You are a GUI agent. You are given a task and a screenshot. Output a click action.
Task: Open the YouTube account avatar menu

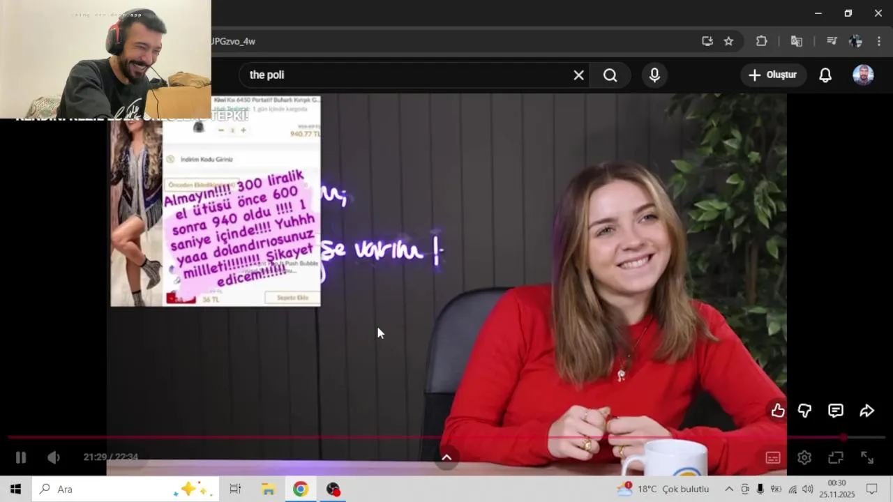click(x=863, y=75)
